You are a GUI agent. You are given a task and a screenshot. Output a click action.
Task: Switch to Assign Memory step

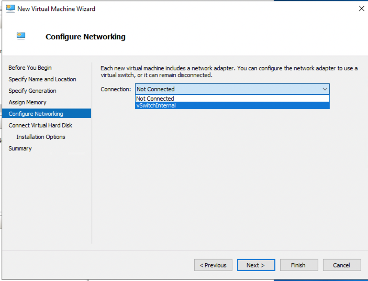point(27,102)
